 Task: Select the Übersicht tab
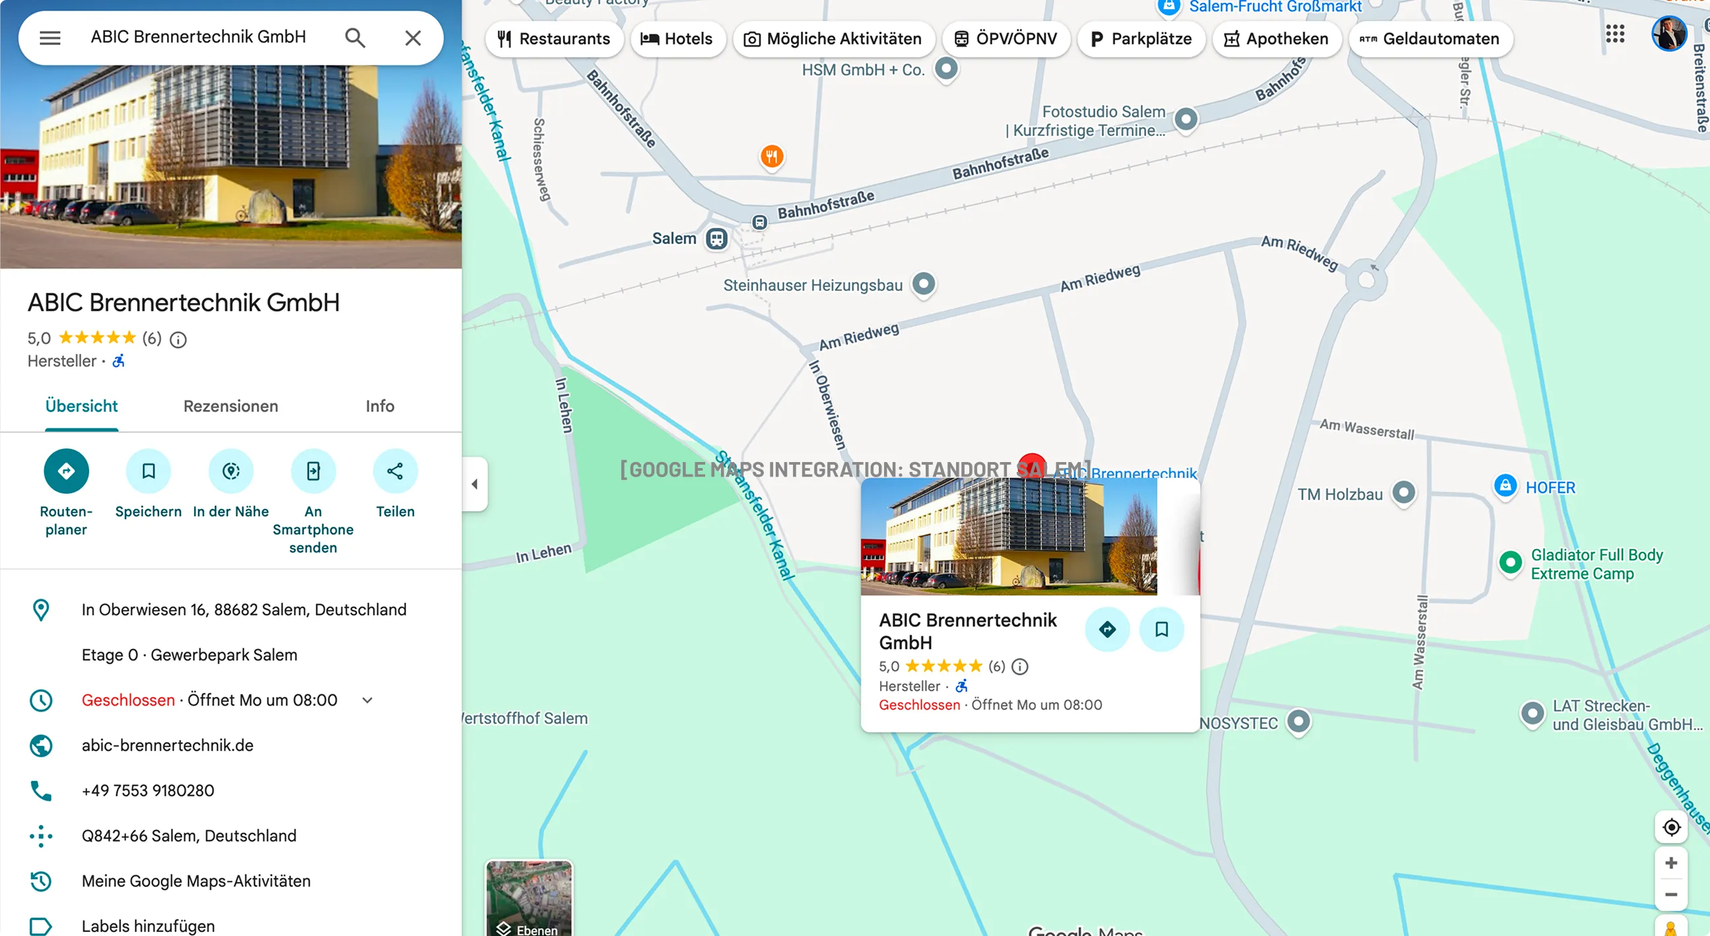click(82, 406)
